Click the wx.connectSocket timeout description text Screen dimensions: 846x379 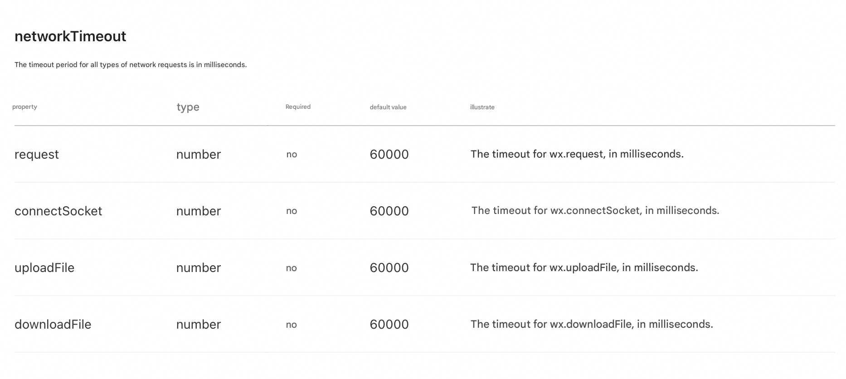coord(595,211)
